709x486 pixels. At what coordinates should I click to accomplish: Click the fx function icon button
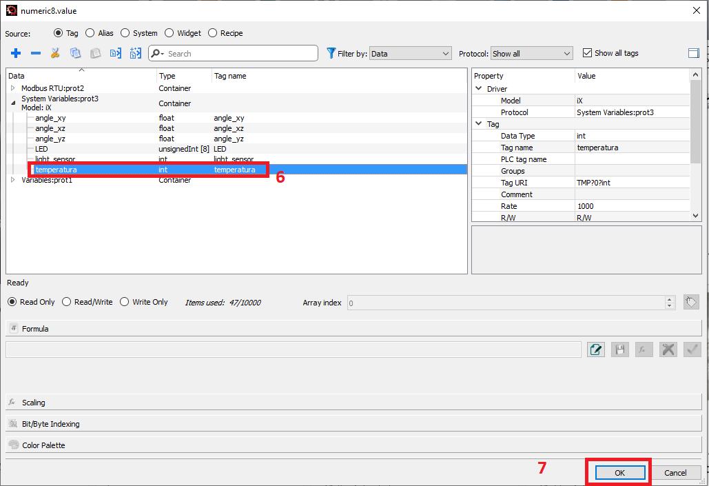644,350
